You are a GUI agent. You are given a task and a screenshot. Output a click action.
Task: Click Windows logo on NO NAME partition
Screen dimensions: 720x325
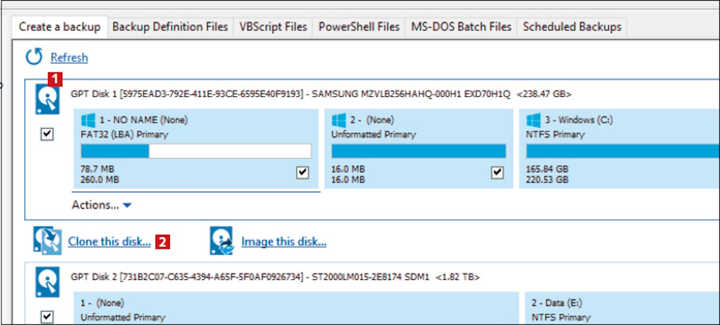click(88, 120)
